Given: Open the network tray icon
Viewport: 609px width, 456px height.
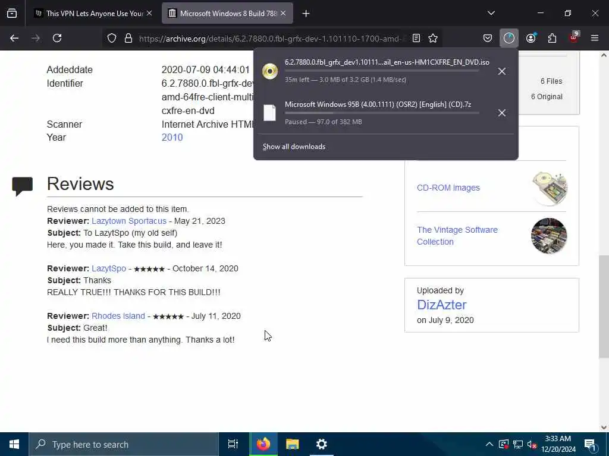Looking at the screenshot, I should (x=518, y=444).
